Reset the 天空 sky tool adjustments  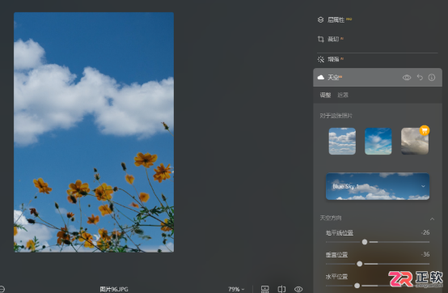click(x=420, y=77)
